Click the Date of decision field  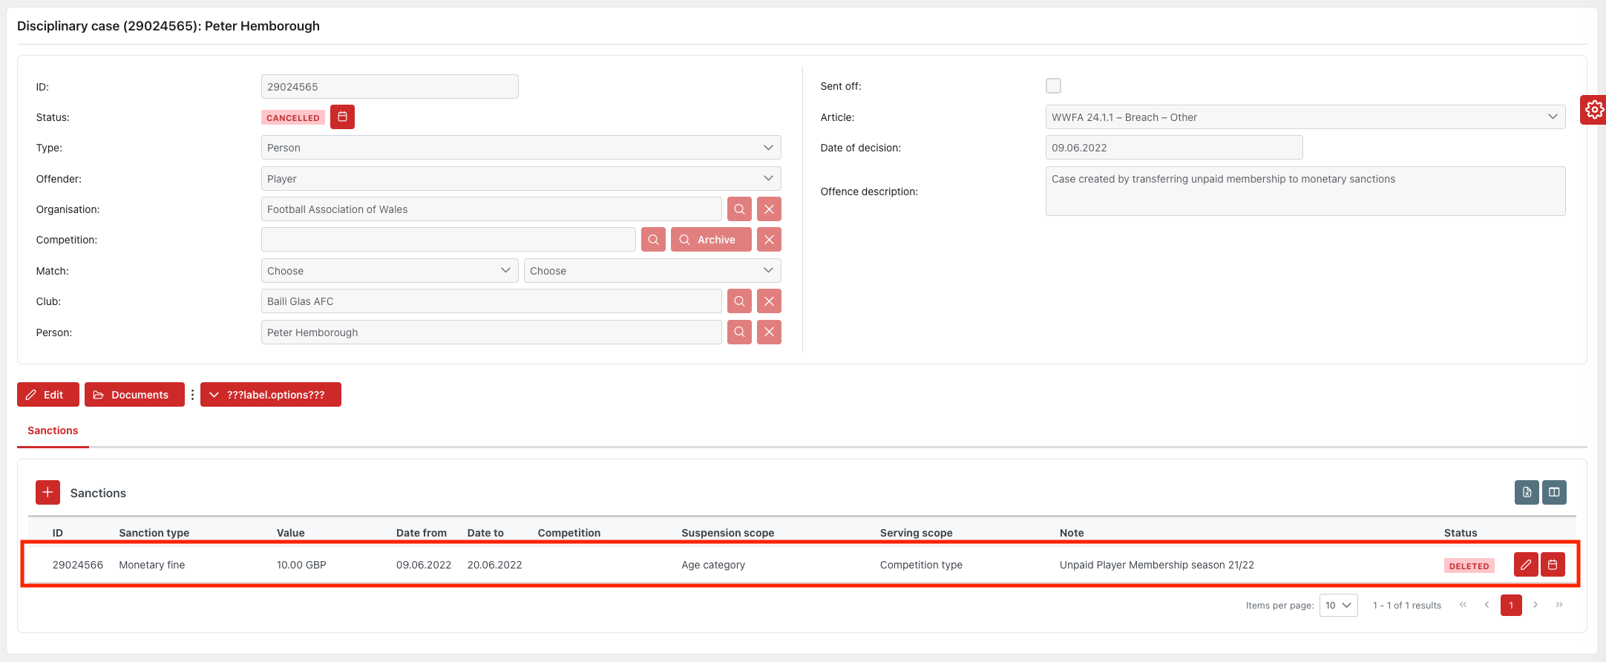pos(1173,148)
